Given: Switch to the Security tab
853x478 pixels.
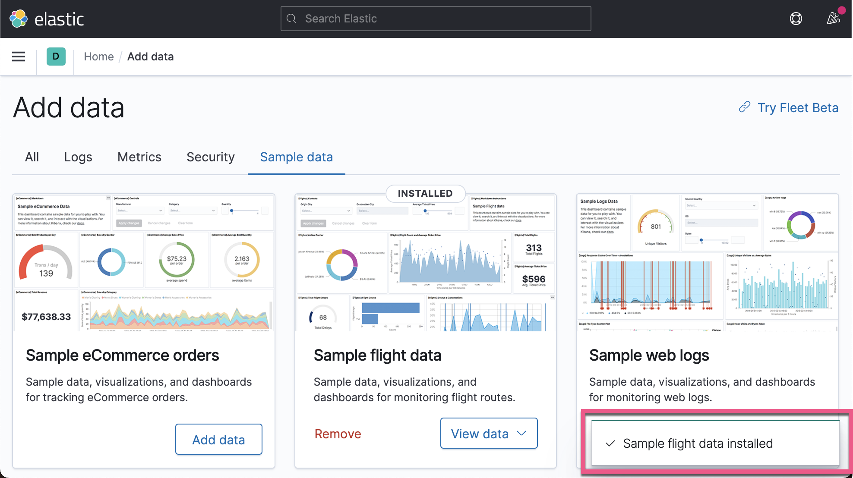Looking at the screenshot, I should click(x=210, y=157).
